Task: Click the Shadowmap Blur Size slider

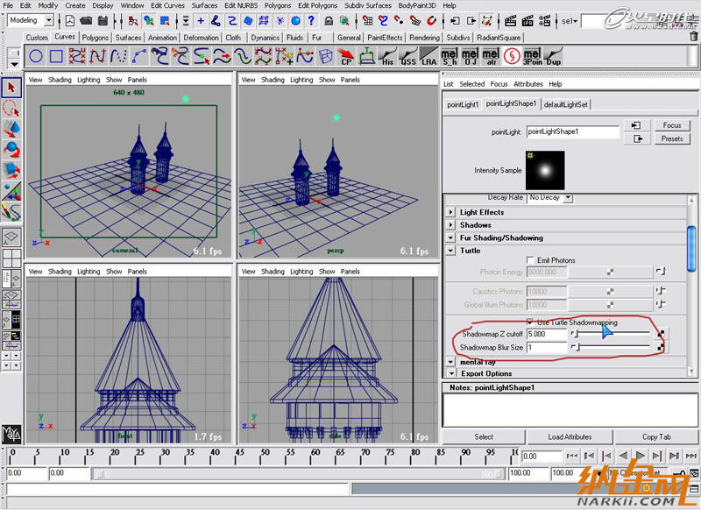Action: pyautogui.click(x=613, y=348)
